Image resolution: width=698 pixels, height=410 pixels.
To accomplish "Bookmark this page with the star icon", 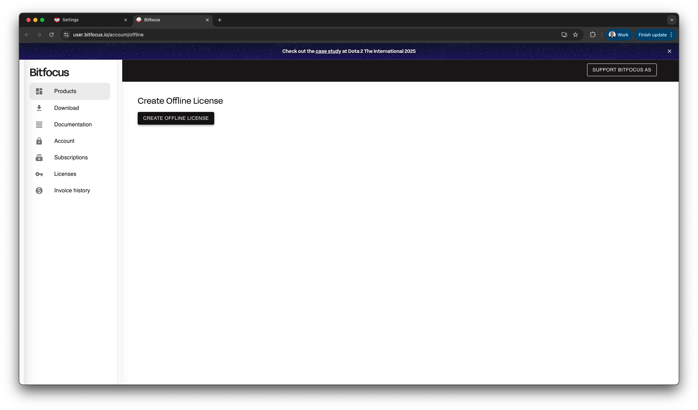I will coord(575,35).
